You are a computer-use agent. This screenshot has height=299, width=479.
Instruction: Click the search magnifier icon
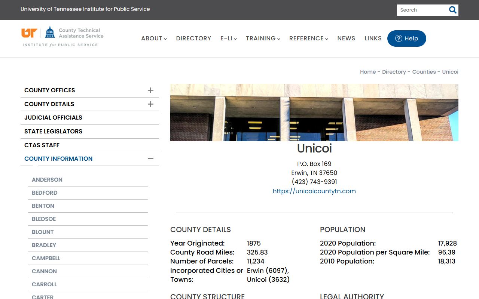pyautogui.click(x=452, y=10)
